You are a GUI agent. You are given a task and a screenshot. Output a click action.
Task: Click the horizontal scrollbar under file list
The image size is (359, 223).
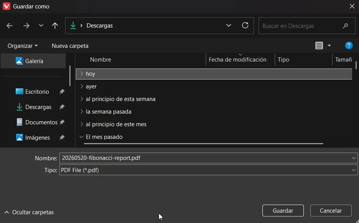pos(203,144)
